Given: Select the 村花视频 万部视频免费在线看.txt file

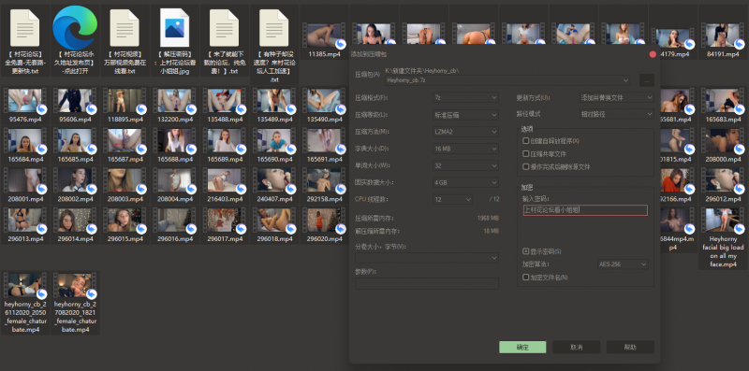Looking at the screenshot, I should pyautogui.click(x=125, y=40).
